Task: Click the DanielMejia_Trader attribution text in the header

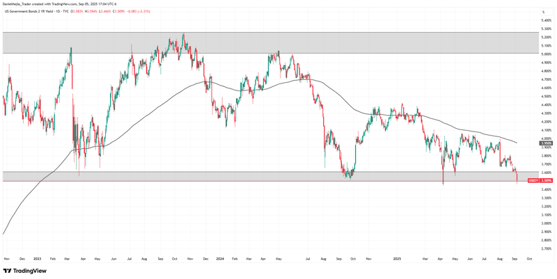Action: (x=19, y=4)
